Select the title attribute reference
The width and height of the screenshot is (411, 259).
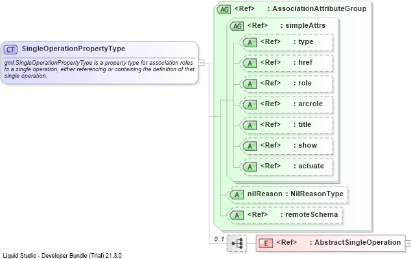click(286, 124)
